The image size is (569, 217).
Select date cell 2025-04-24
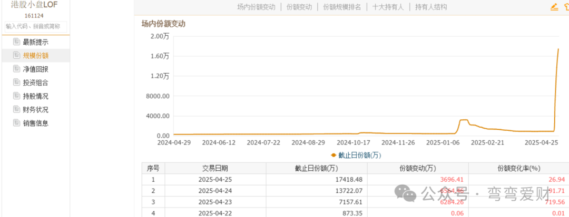pos(215,191)
